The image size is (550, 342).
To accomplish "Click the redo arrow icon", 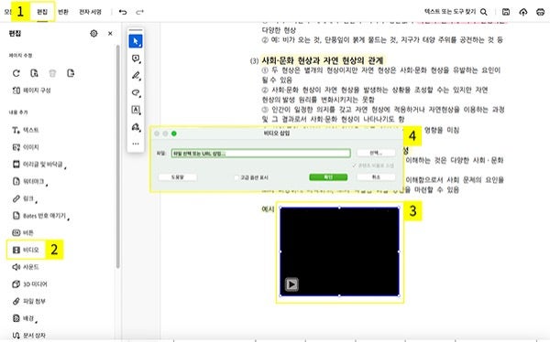I will click(139, 12).
